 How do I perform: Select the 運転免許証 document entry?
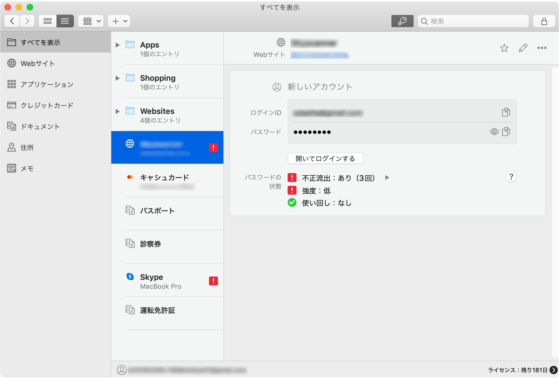click(x=167, y=314)
